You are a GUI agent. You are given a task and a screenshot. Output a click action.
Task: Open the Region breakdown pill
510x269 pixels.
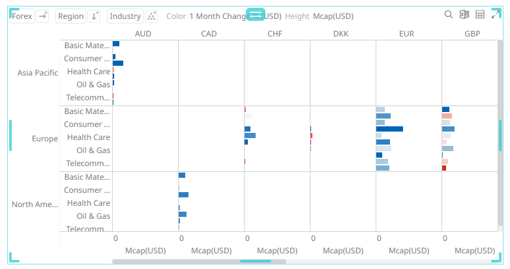(x=70, y=16)
